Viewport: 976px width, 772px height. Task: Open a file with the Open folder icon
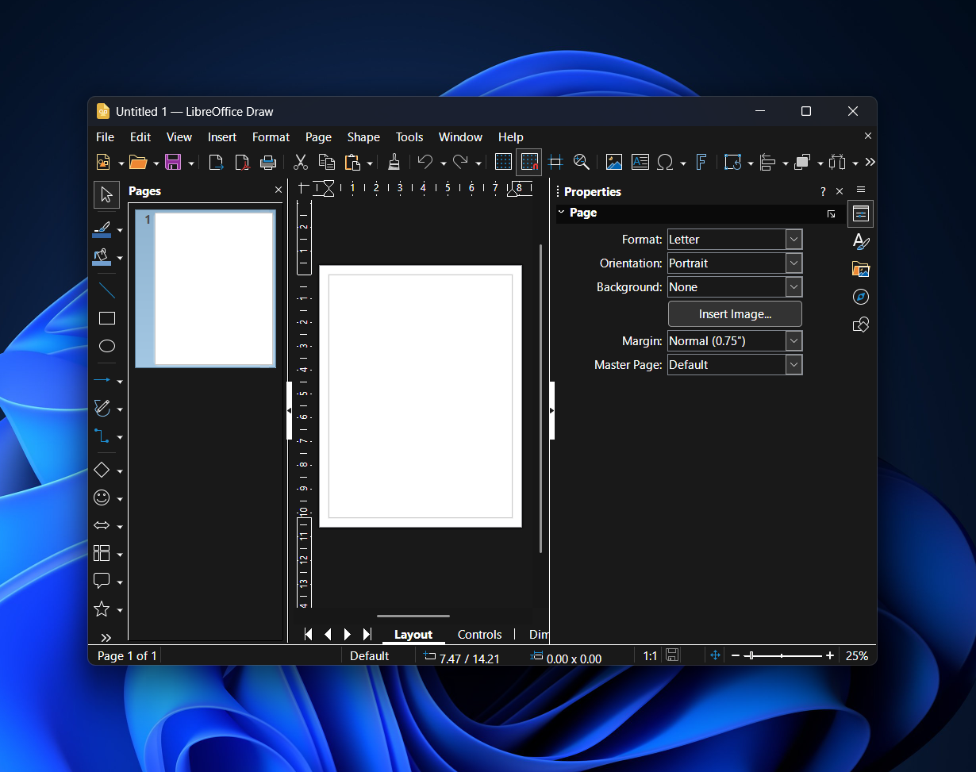click(138, 163)
